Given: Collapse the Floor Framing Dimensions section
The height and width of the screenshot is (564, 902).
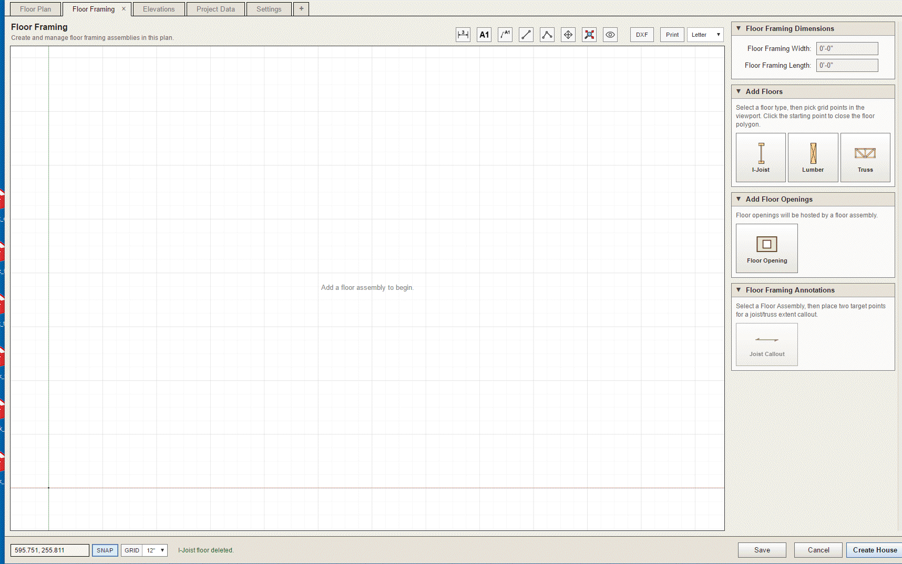Looking at the screenshot, I should [739, 28].
